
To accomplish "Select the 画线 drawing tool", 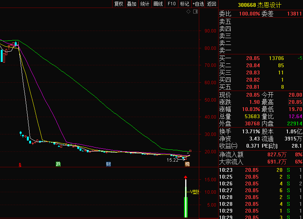I will [158, 4].
